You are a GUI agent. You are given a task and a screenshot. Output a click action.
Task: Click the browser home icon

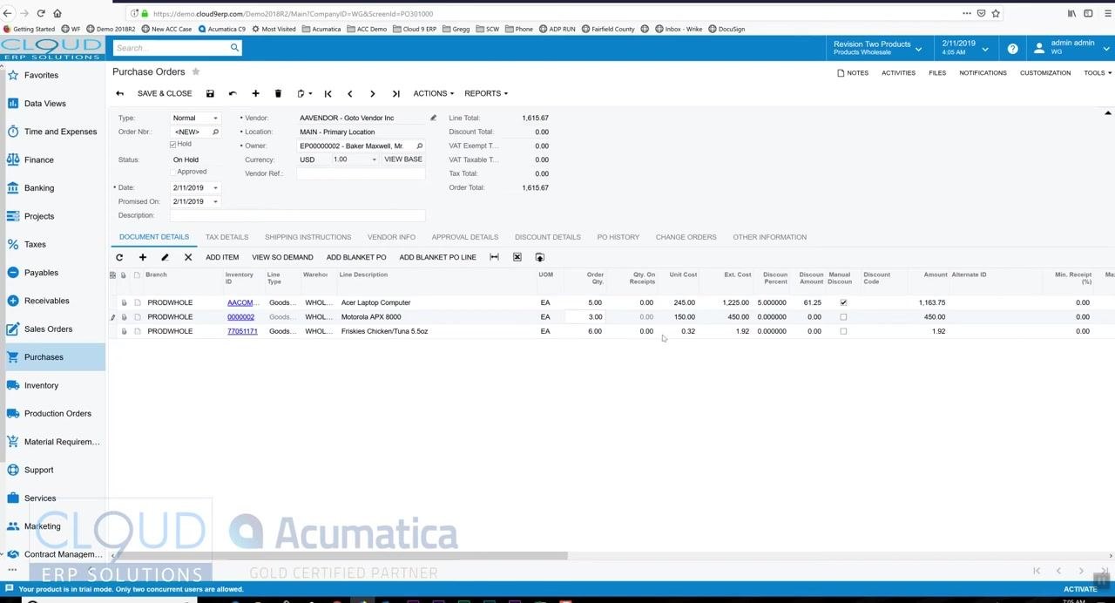[x=57, y=13]
